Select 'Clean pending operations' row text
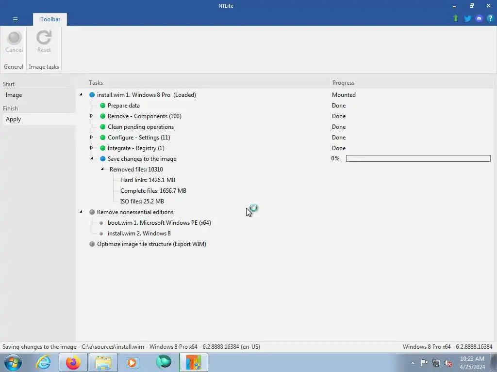 pyautogui.click(x=141, y=127)
